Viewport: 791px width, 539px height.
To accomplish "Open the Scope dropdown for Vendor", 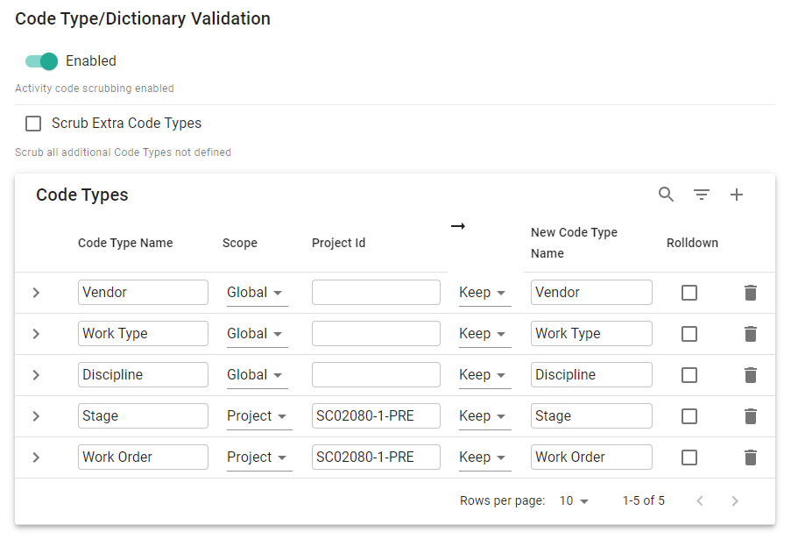I will tap(257, 293).
